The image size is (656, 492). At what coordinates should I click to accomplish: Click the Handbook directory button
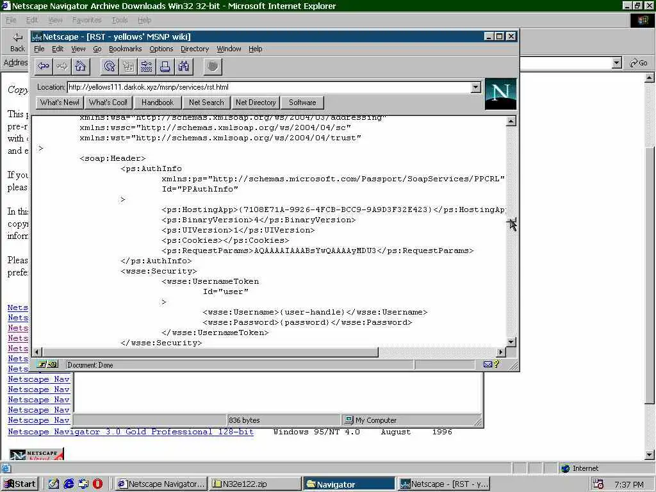[158, 102]
